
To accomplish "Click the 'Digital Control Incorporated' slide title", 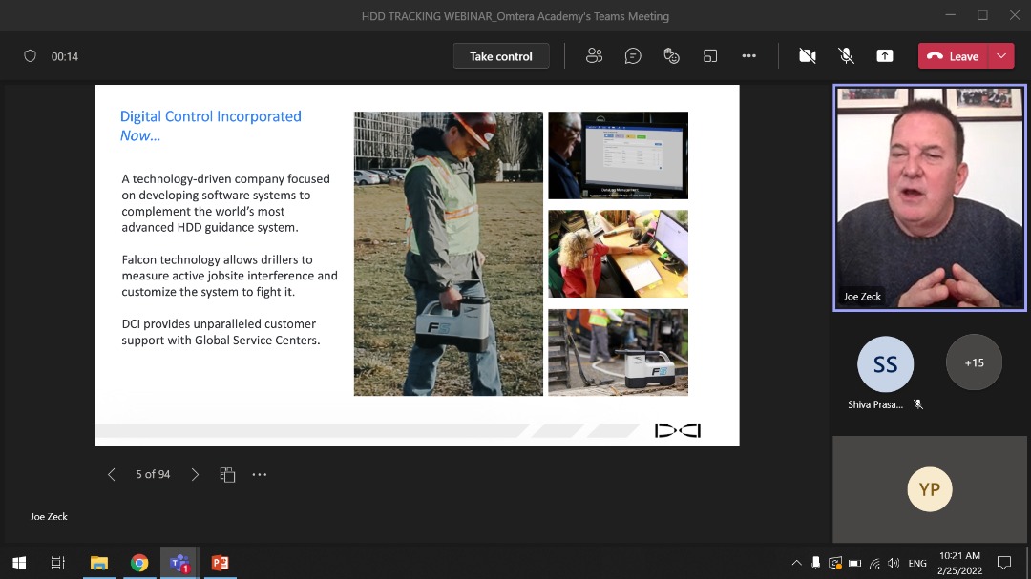I will [x=210, y=116].
